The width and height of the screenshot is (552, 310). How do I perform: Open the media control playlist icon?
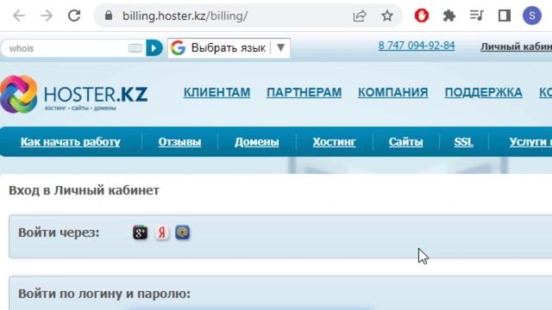(x=476, y=15)
